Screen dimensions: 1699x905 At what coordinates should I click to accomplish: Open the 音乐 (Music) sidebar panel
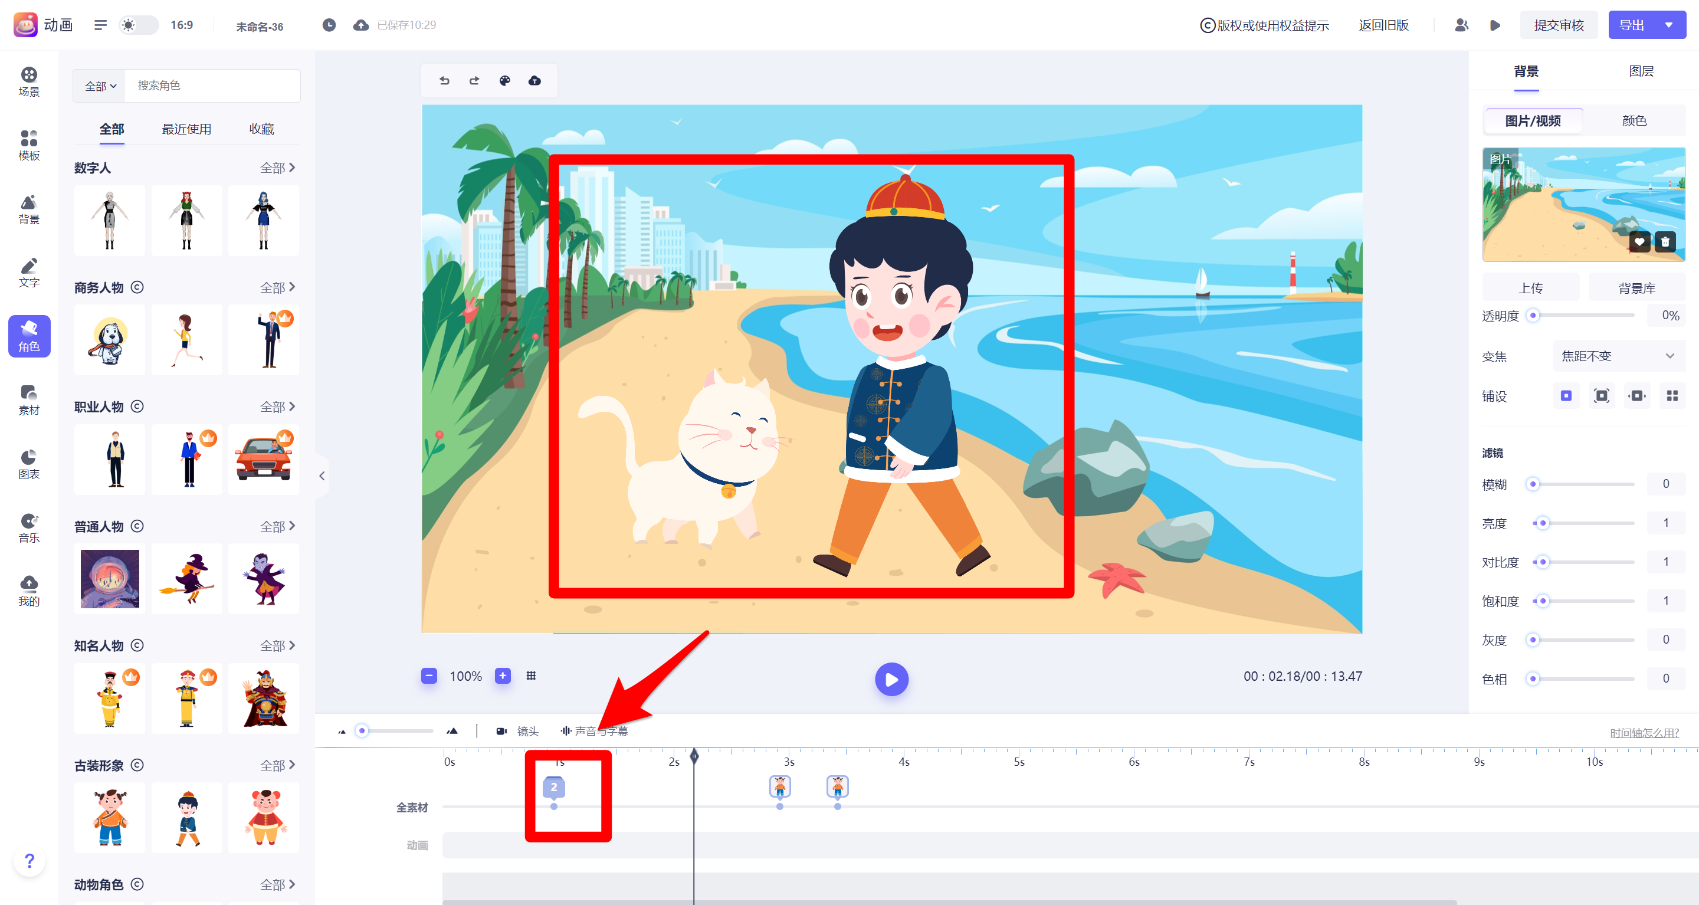29,529
